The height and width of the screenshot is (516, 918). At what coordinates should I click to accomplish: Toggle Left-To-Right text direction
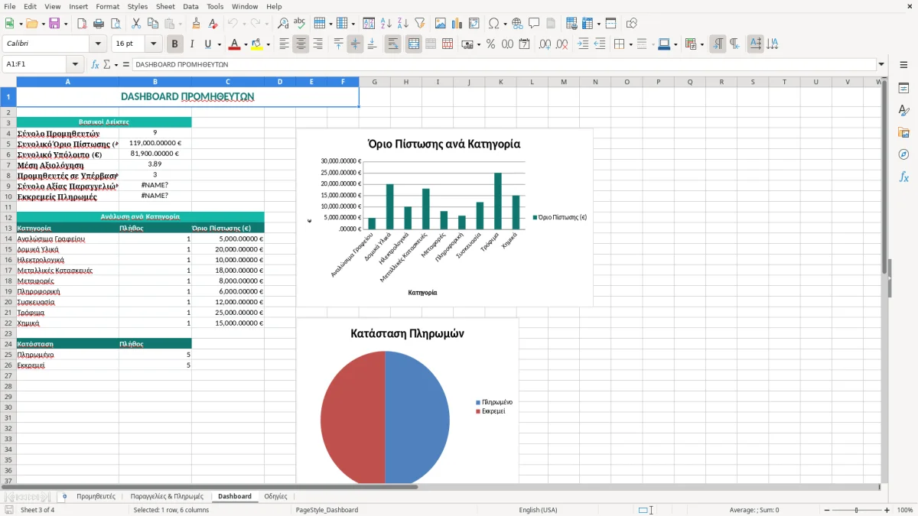718,44
